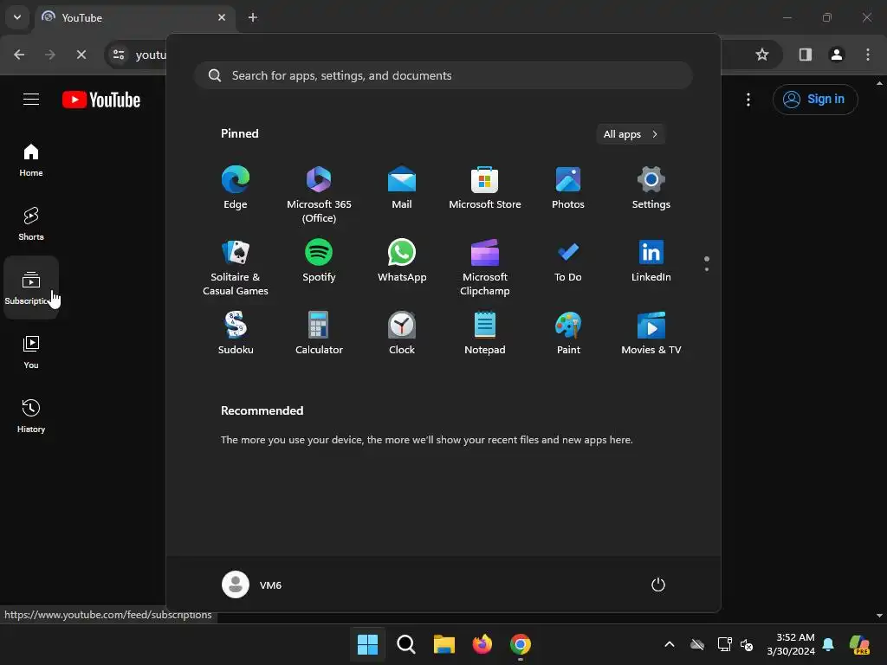887x665 pixels.
Task: Stop loading the page in Chrome
Action: click(x=81, y=55)
